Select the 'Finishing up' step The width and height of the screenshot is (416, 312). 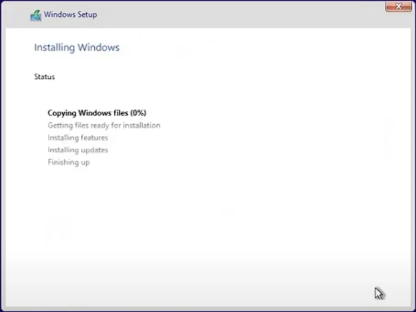coord(69,162)
